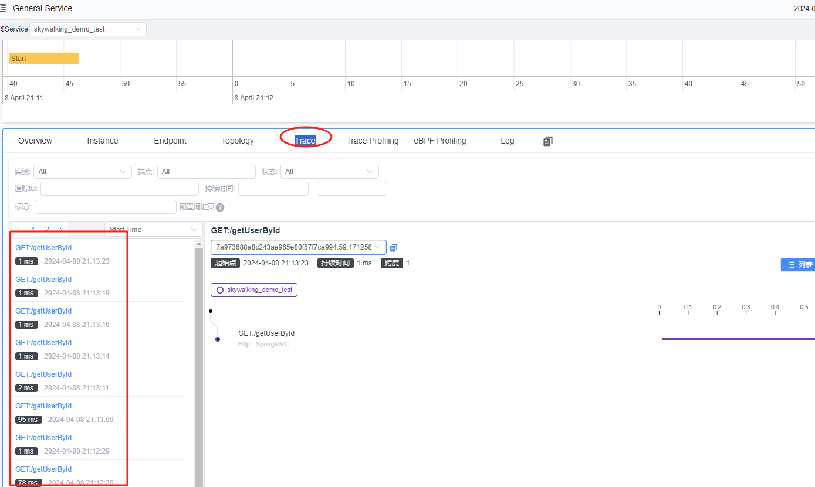This screenshot has height=487, width=815.
Task: Click the 起始点 timestamp badge
Action: click(x=225, y=263)
